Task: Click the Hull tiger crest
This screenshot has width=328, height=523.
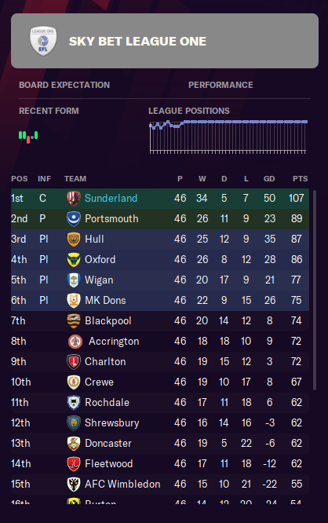Action: click(74, 240)
